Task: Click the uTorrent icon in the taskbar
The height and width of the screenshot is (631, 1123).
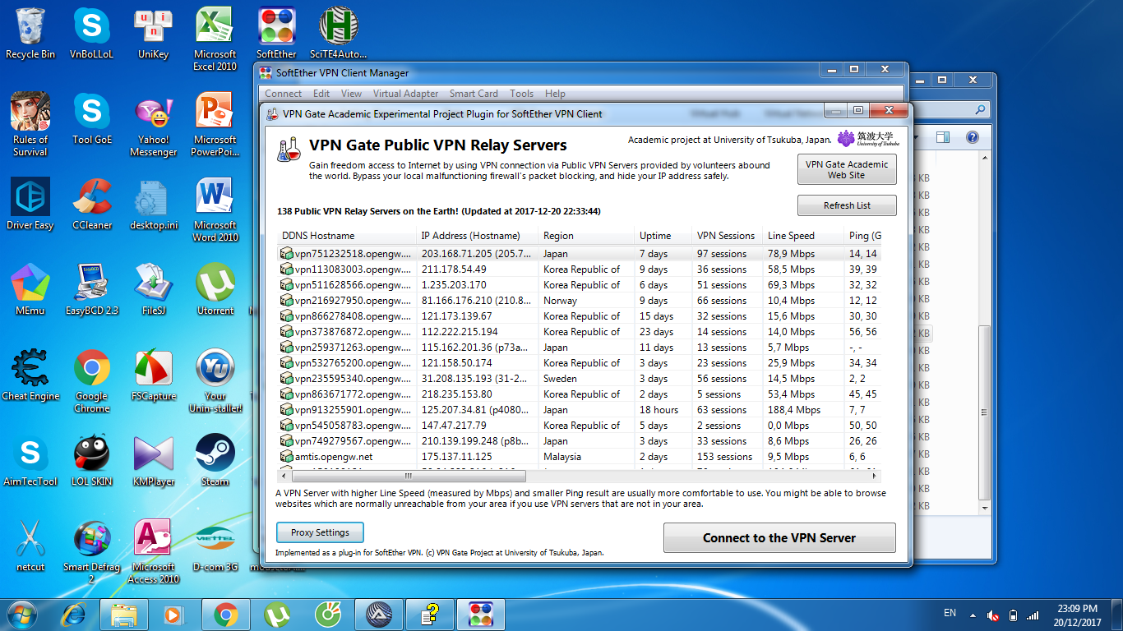Action: pyautogui.click(x=277, y=614)
